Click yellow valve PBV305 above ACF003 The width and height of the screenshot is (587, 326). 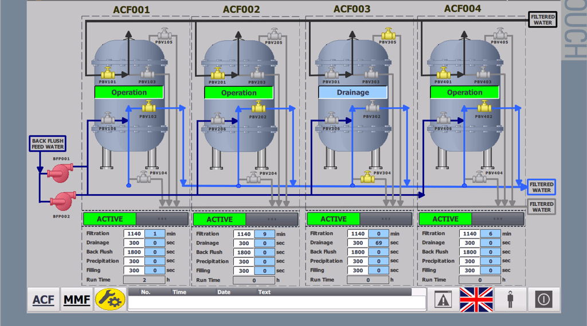point(388,34)
